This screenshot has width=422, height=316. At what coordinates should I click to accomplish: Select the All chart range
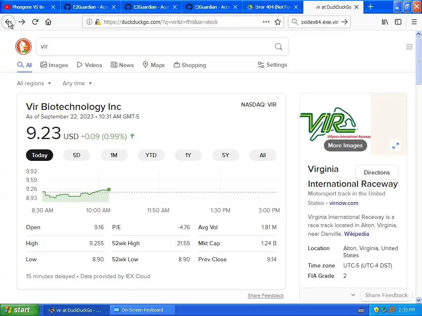pyautogui.click(x=263, y=155)
